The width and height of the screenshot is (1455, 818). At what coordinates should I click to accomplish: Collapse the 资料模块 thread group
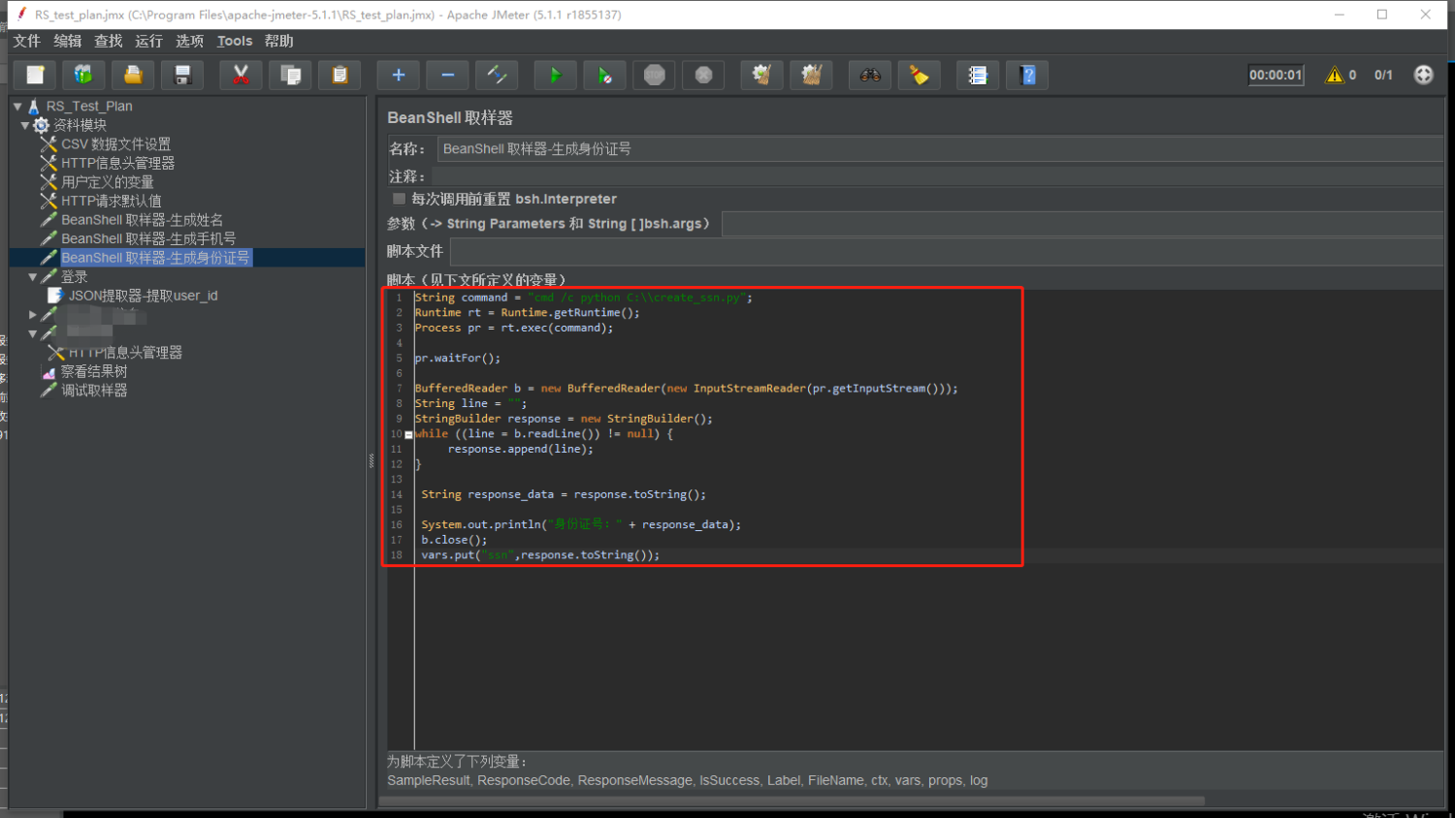[25, 126]
